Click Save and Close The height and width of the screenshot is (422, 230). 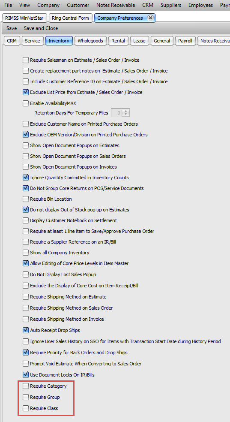point(41,28)
